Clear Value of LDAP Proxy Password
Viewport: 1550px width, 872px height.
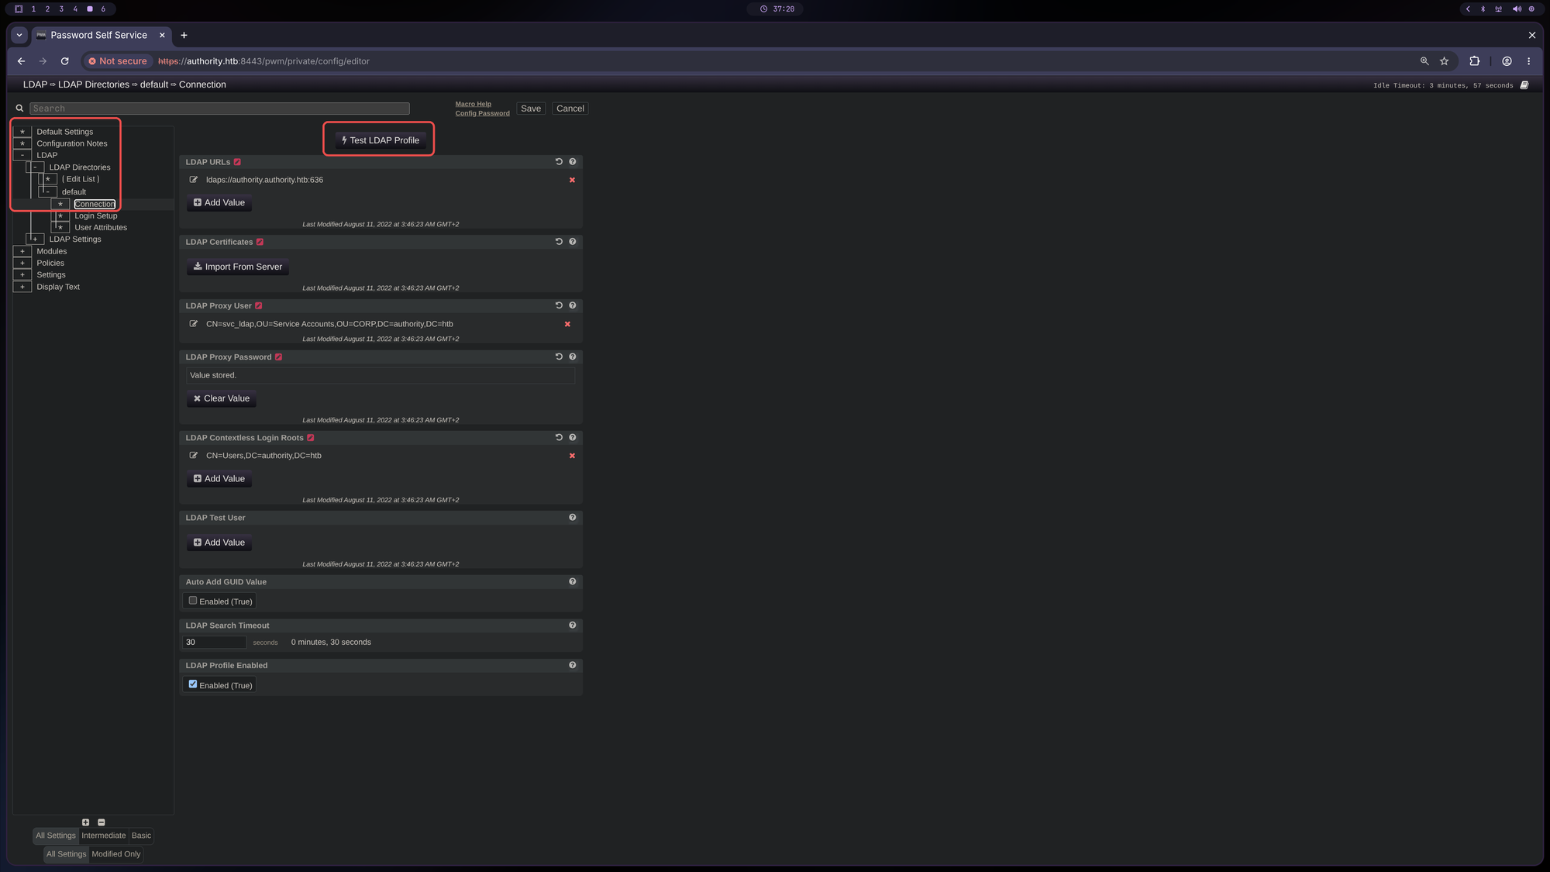point(222,398)
